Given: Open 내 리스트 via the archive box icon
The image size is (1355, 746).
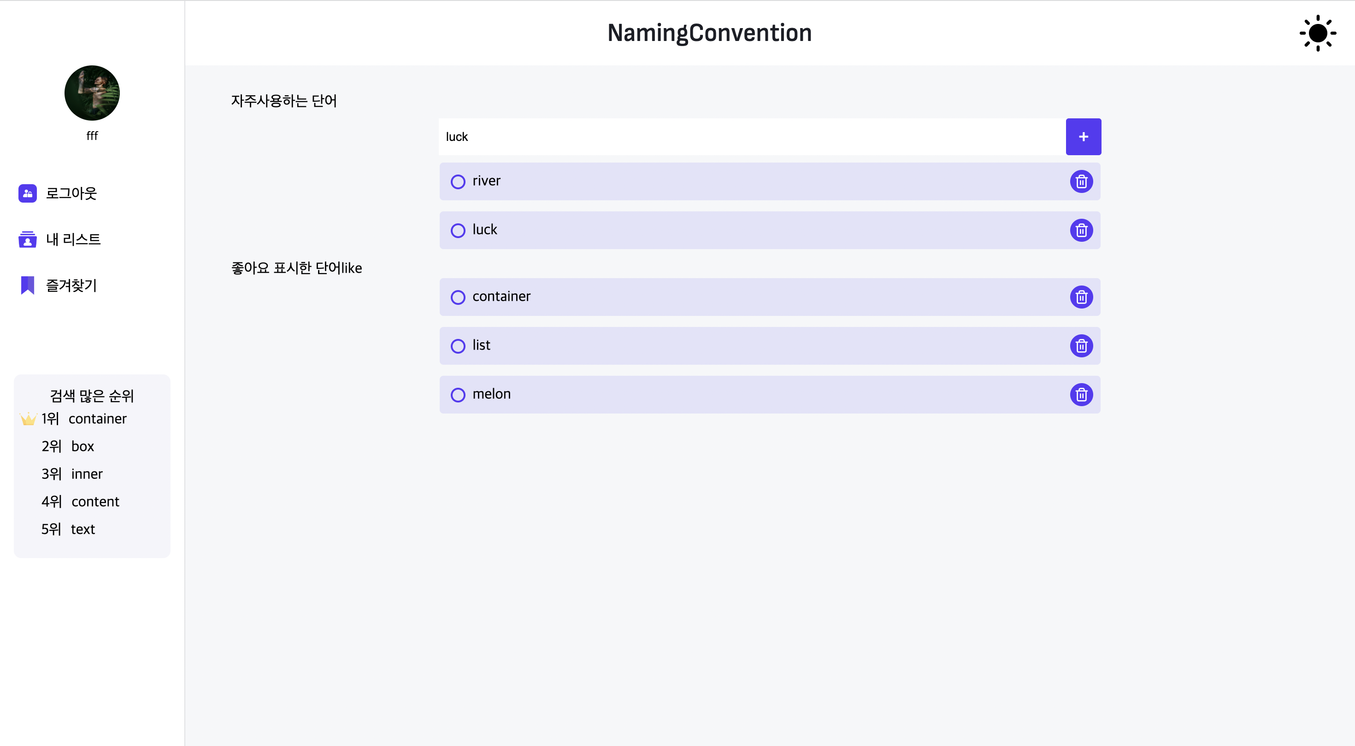Looking at the screenshot, I should tap(27, 239).
